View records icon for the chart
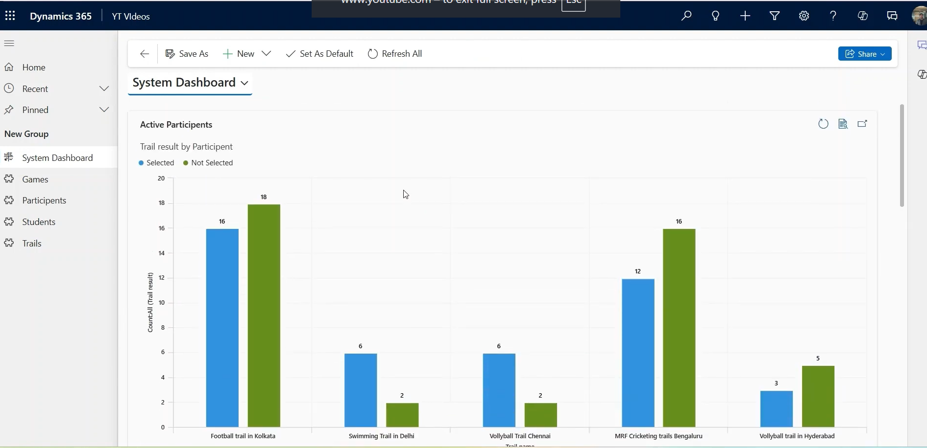The width and height of the screenshot is (927, 448). point(843,124)
